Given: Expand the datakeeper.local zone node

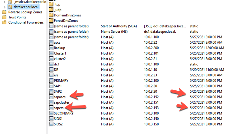Looking at the screenshot, I should click(x=4, y=7).
